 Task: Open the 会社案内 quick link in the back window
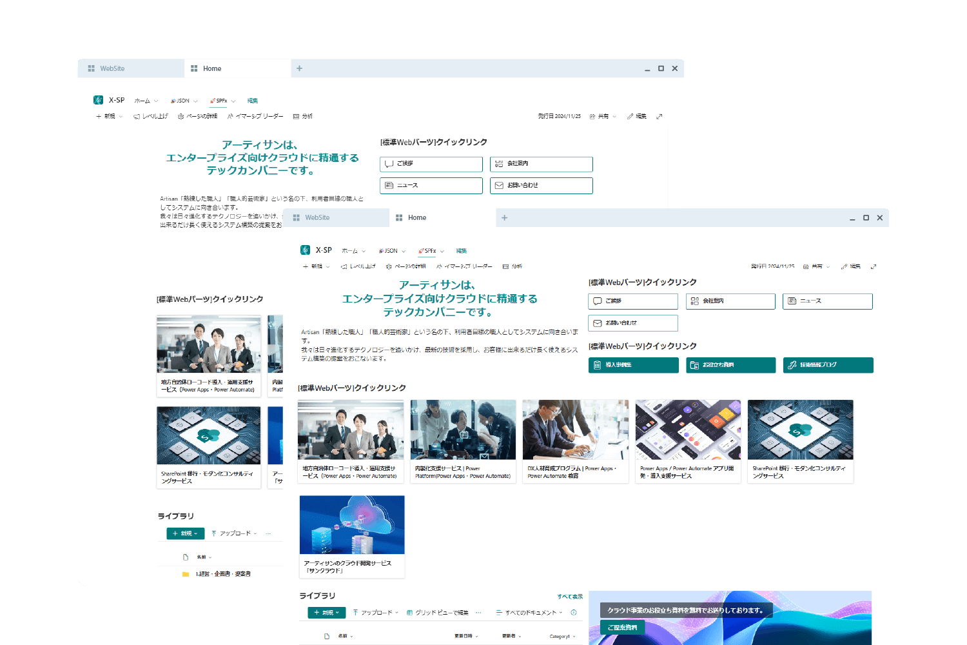542,164
